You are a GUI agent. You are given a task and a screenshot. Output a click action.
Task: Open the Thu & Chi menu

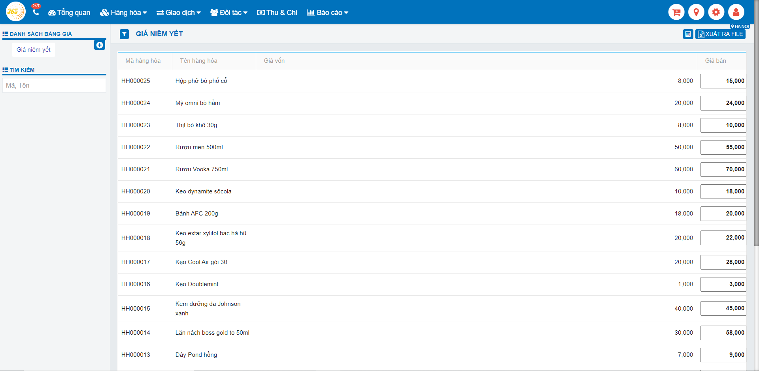pos(277,13)
